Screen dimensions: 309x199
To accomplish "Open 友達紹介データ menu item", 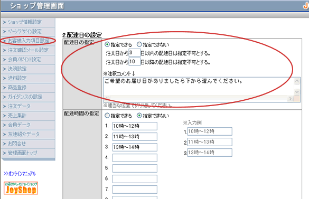I will [x=28, y=135].
